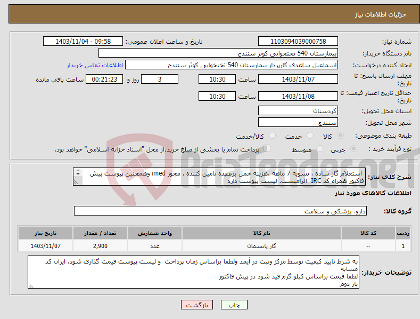Click the توضیحات خریدار label
The height and width of the screenshot is (319, 420).
pyautogui.click(x=386, y=273)
